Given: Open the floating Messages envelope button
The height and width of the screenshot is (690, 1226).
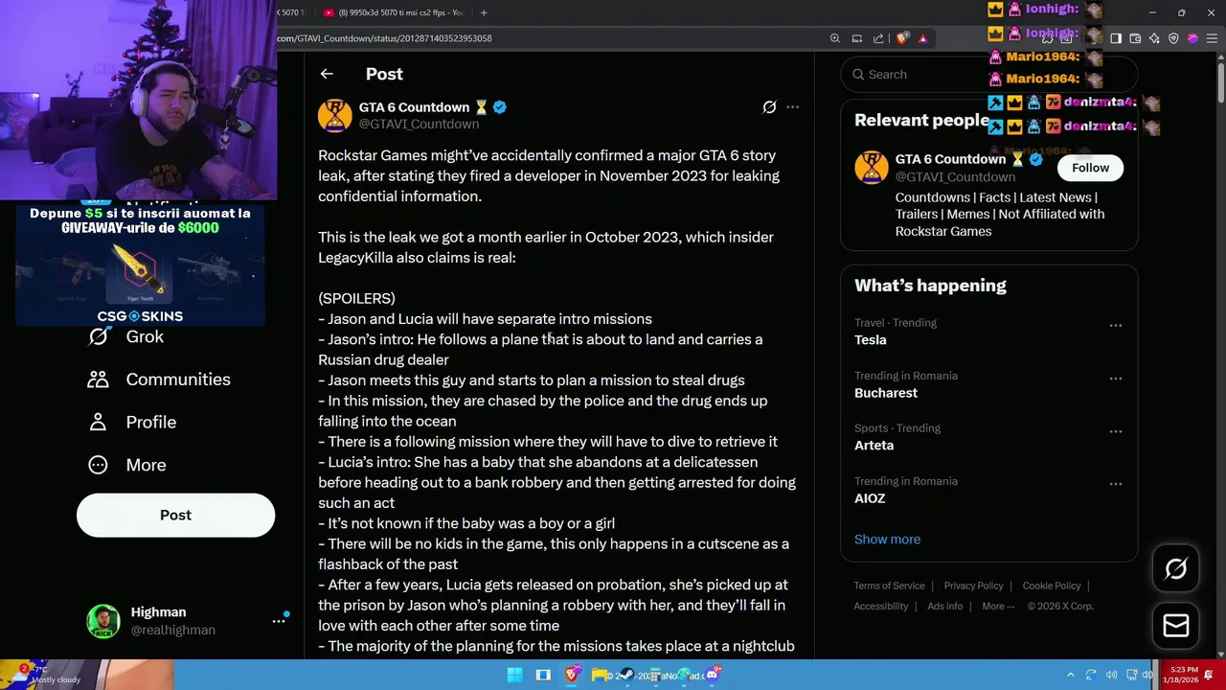Looking at the screenshot, I should click(1175, 626).
